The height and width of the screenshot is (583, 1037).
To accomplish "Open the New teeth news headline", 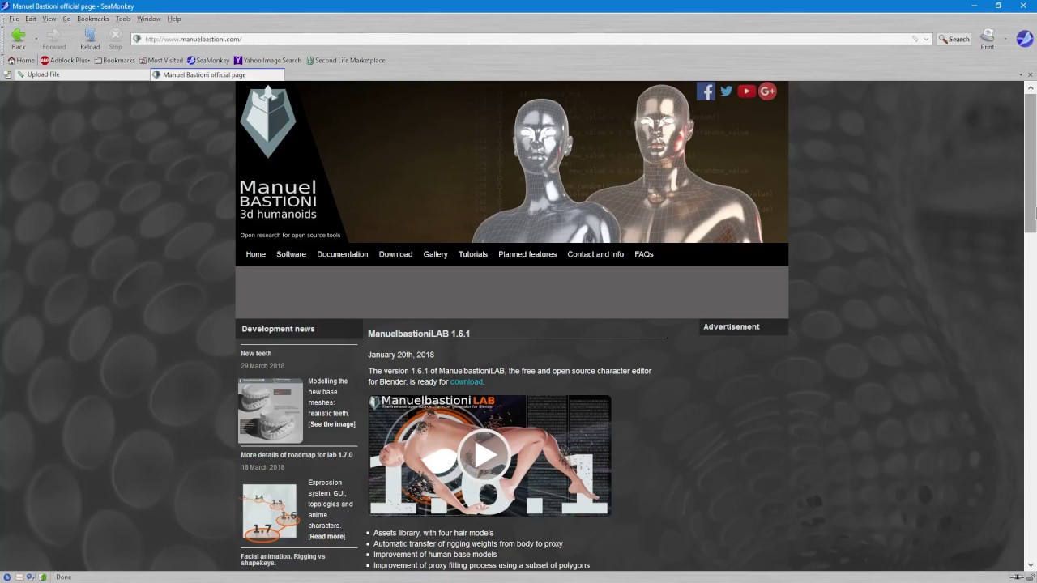I will (x=256, y=353).
